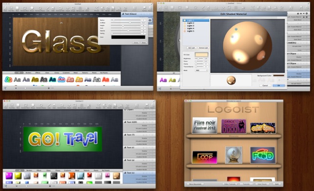Select the Line tool in Glass window toolbar
This screenshot has height=191, width=314.
click(48, 9)
